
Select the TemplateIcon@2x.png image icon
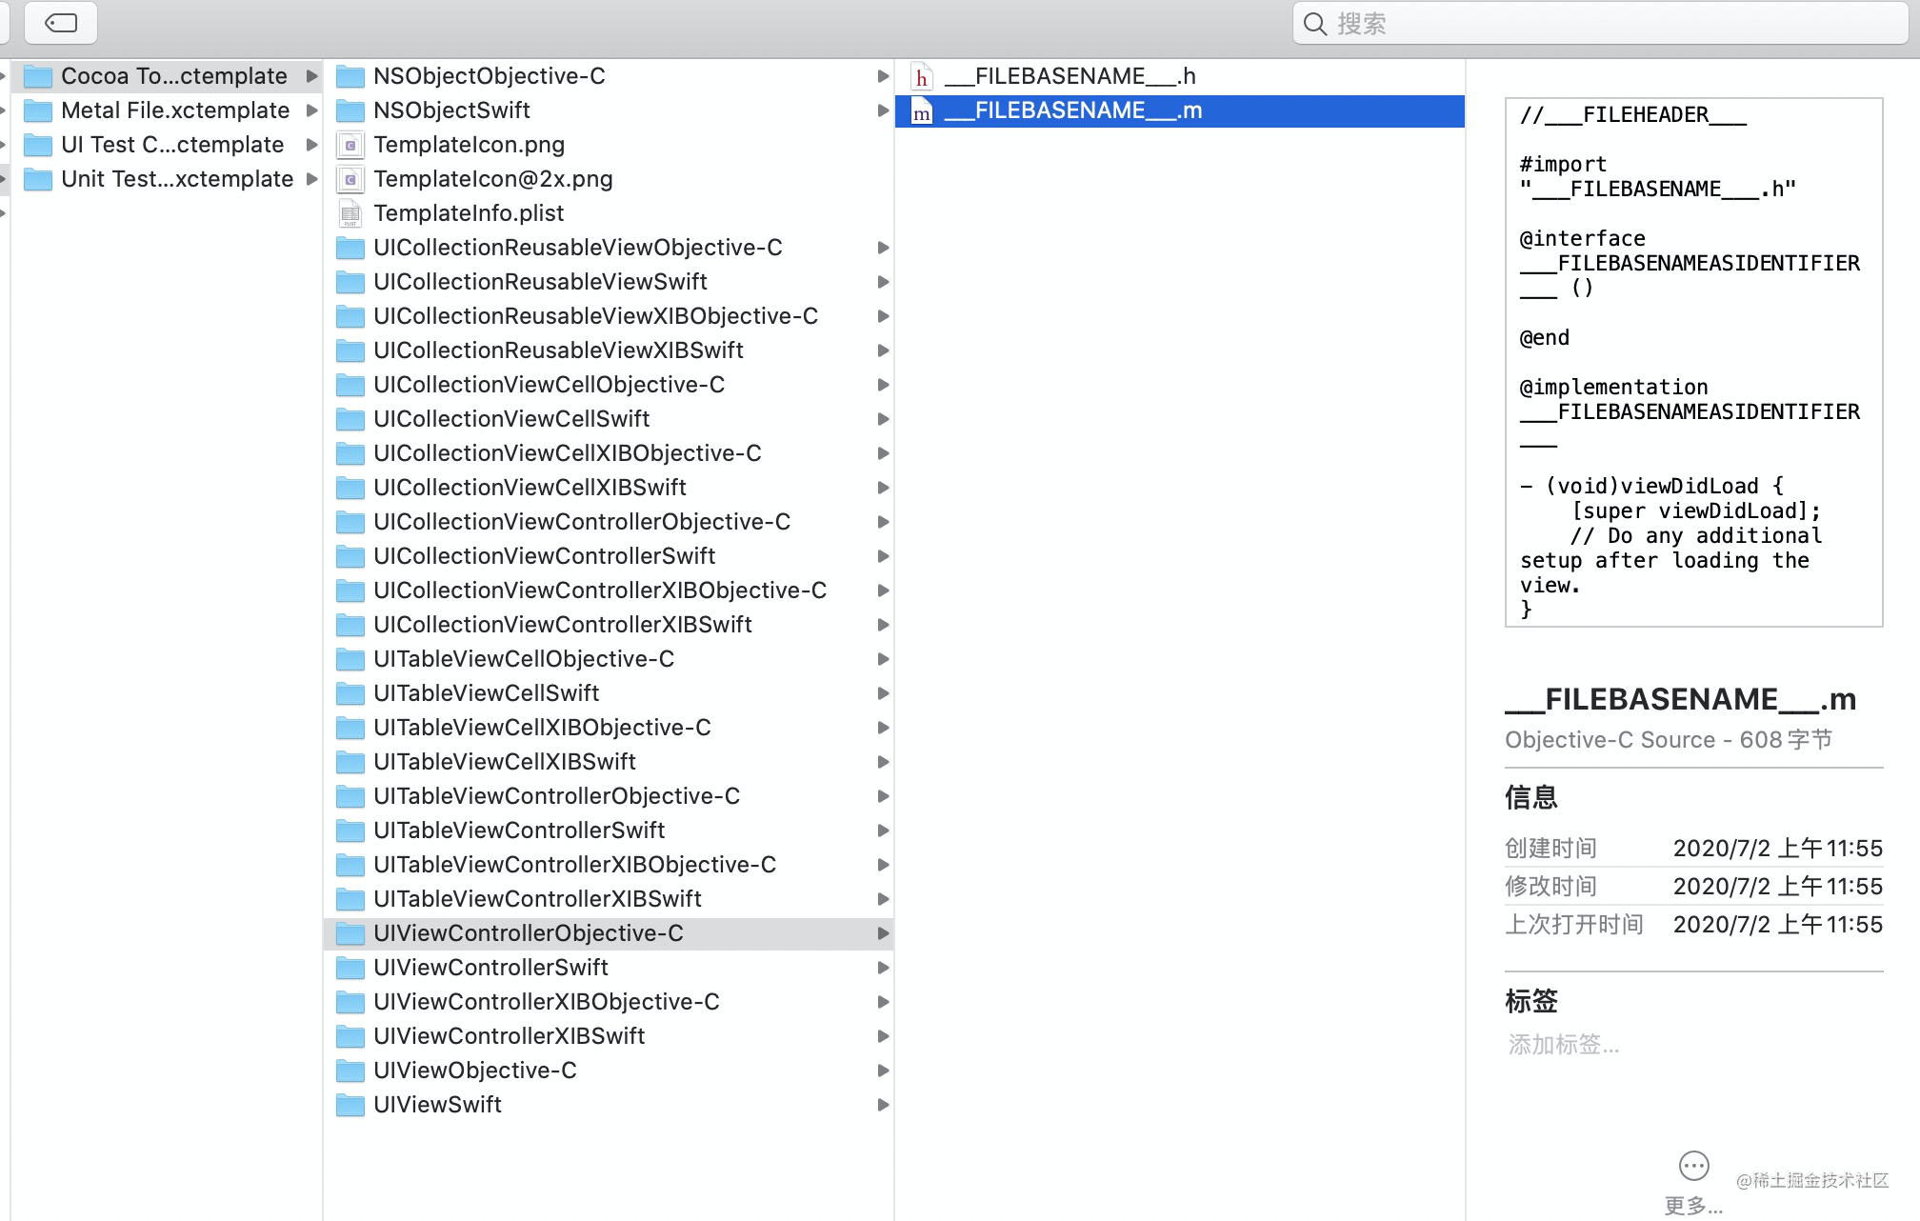tap(350, 178)
